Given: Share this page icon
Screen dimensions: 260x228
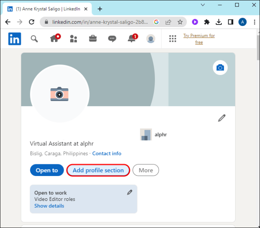Looking at the screenshot, I should click(x=168, y=22).
